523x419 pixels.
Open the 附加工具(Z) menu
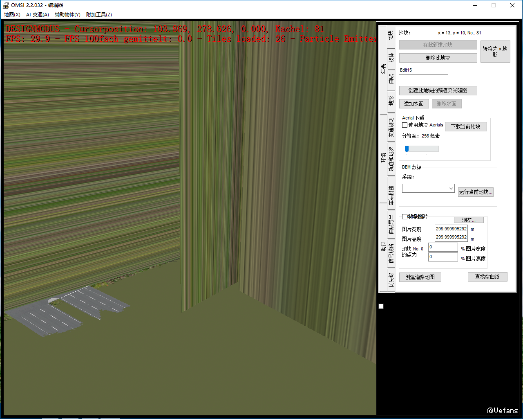(x=99, y=15)
